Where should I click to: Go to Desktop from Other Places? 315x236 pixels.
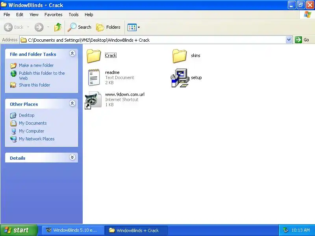[26, 115]
